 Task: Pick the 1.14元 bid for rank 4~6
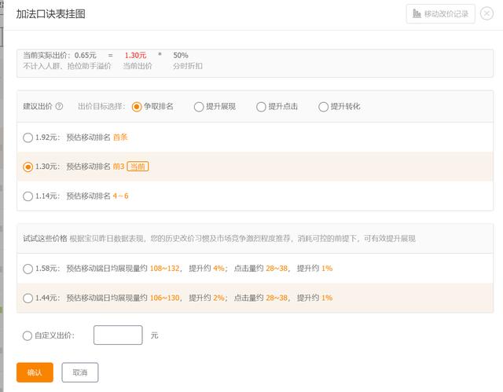click(28, 196)
